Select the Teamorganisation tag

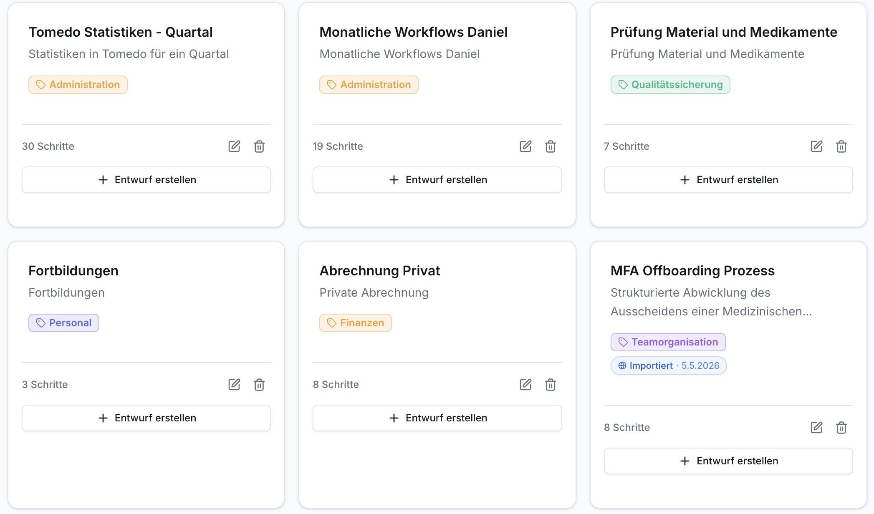pos(668,342)
